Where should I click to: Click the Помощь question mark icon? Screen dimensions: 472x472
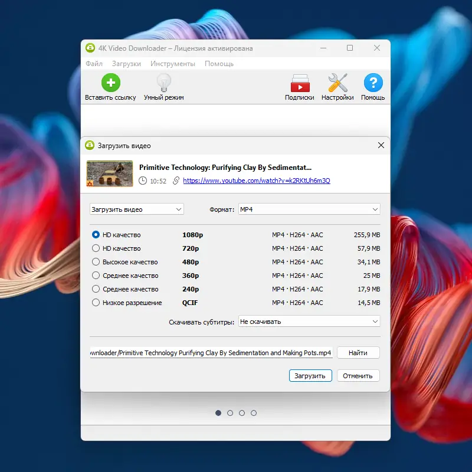pyautogui.click(x=373, y=83)
